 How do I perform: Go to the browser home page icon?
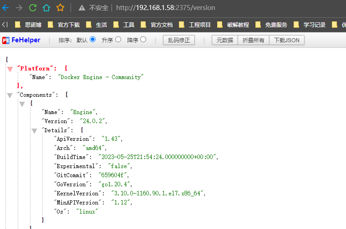[x=46, y=8]
